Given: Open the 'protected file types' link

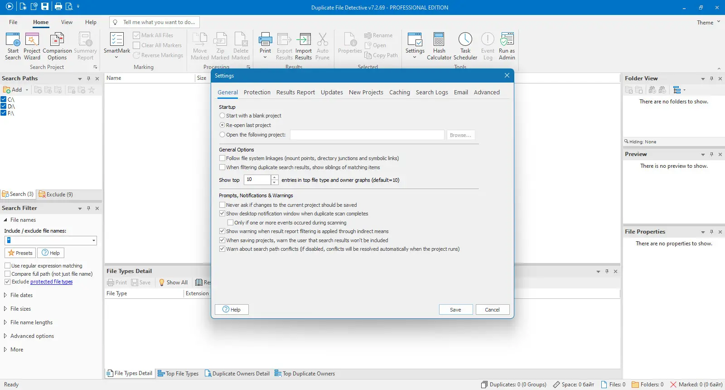Looking at the screenshot, I should tap(51, 282).
